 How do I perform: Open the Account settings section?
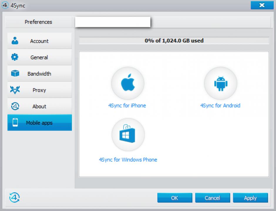pyautogui.click(x=40, y=41)
